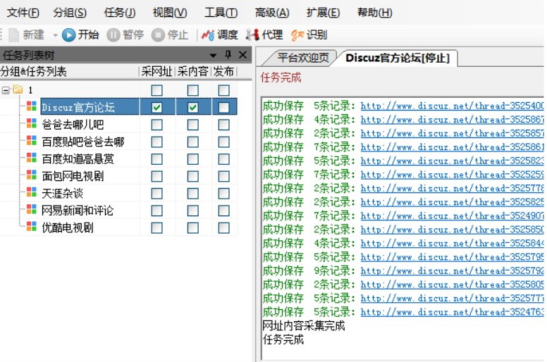Select the 网易新闻和评论 task
Image resolution: width=547 pixels, height=362 pixels.
click(78, 211)
